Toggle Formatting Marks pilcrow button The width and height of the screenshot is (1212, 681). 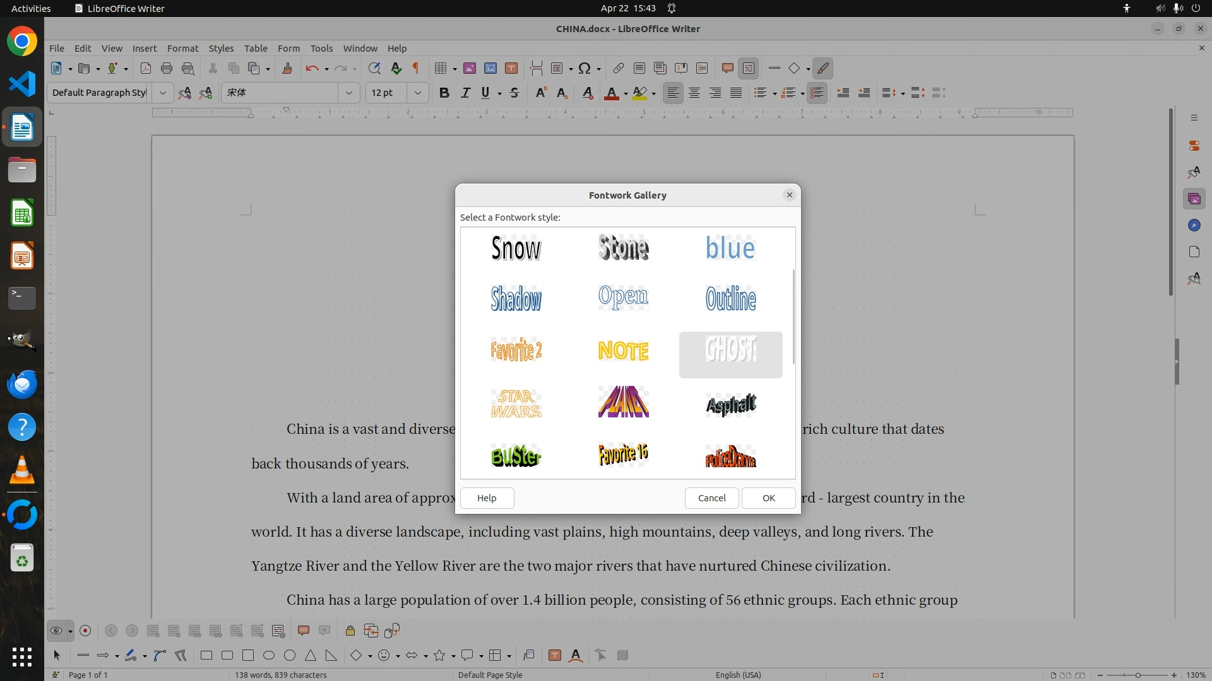(x=416, y=68)
